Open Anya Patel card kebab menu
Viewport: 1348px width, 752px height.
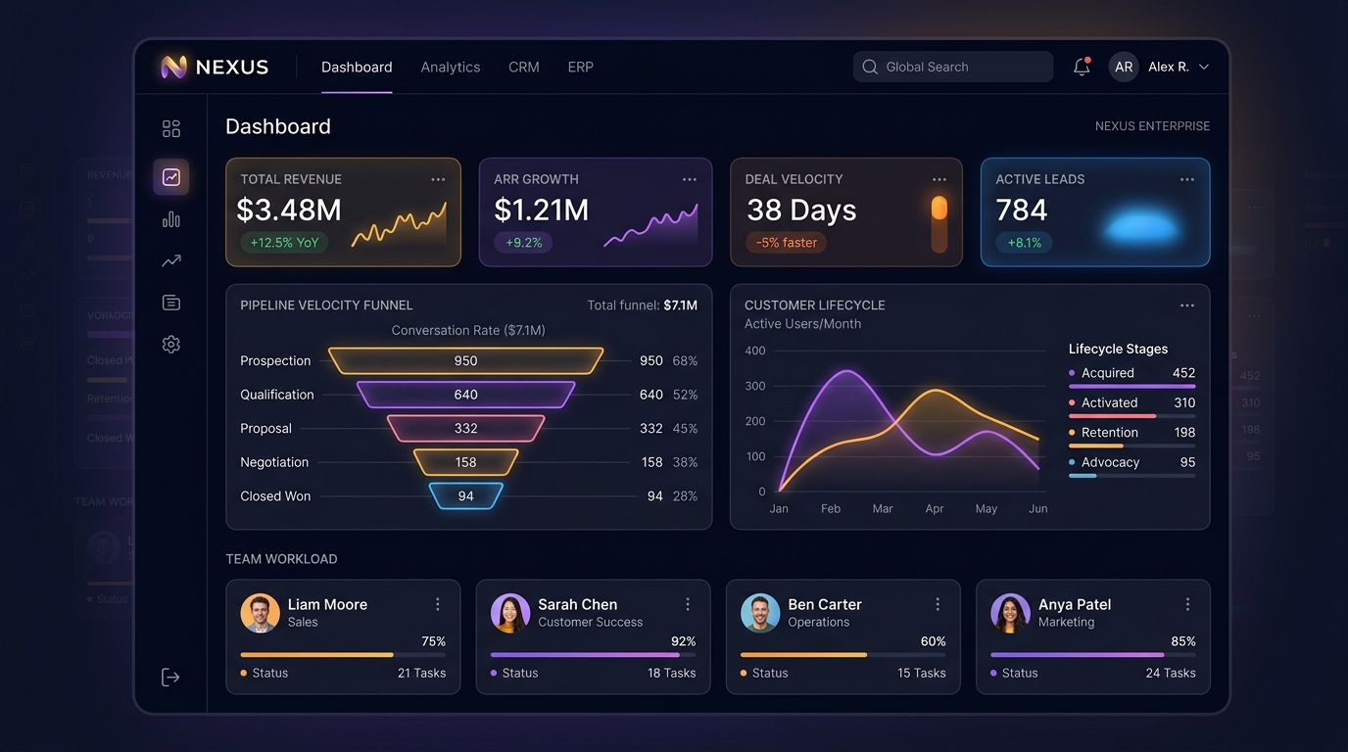click(x=1187, y=604)
